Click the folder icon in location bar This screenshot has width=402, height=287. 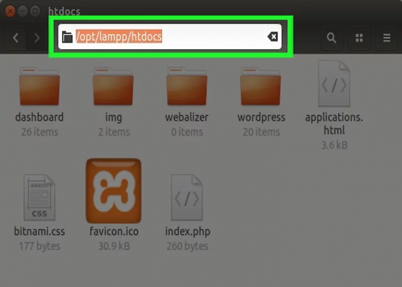point(68,37)
